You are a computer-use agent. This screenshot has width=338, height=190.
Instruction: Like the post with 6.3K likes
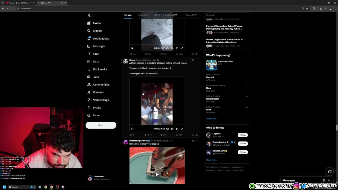click(164, 54)
